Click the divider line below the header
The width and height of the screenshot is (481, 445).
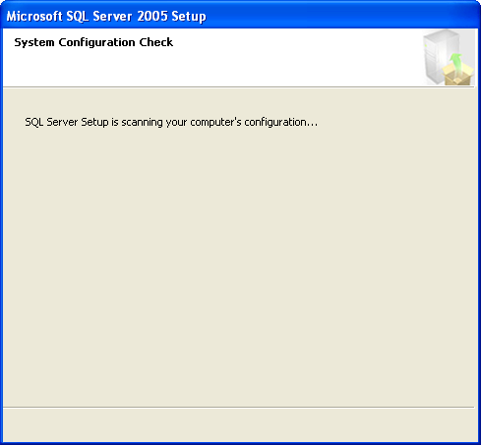tap(239, 87)
